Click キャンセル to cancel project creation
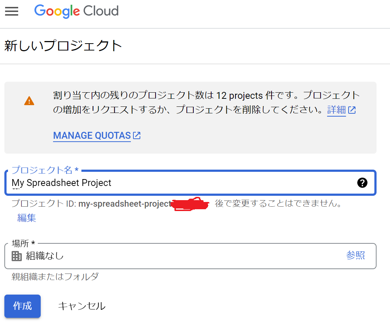The image size is (390, 324). (x=81, y=306)
